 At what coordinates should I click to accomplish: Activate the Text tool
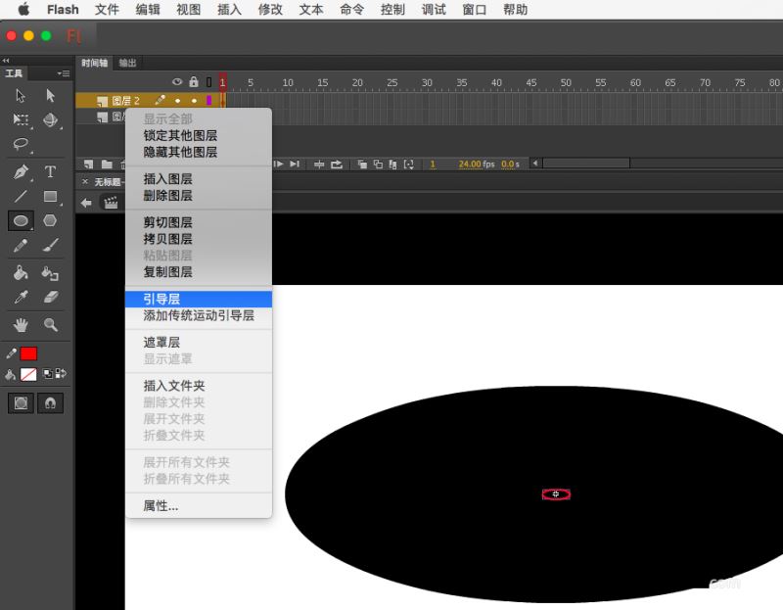coord(50,172)
